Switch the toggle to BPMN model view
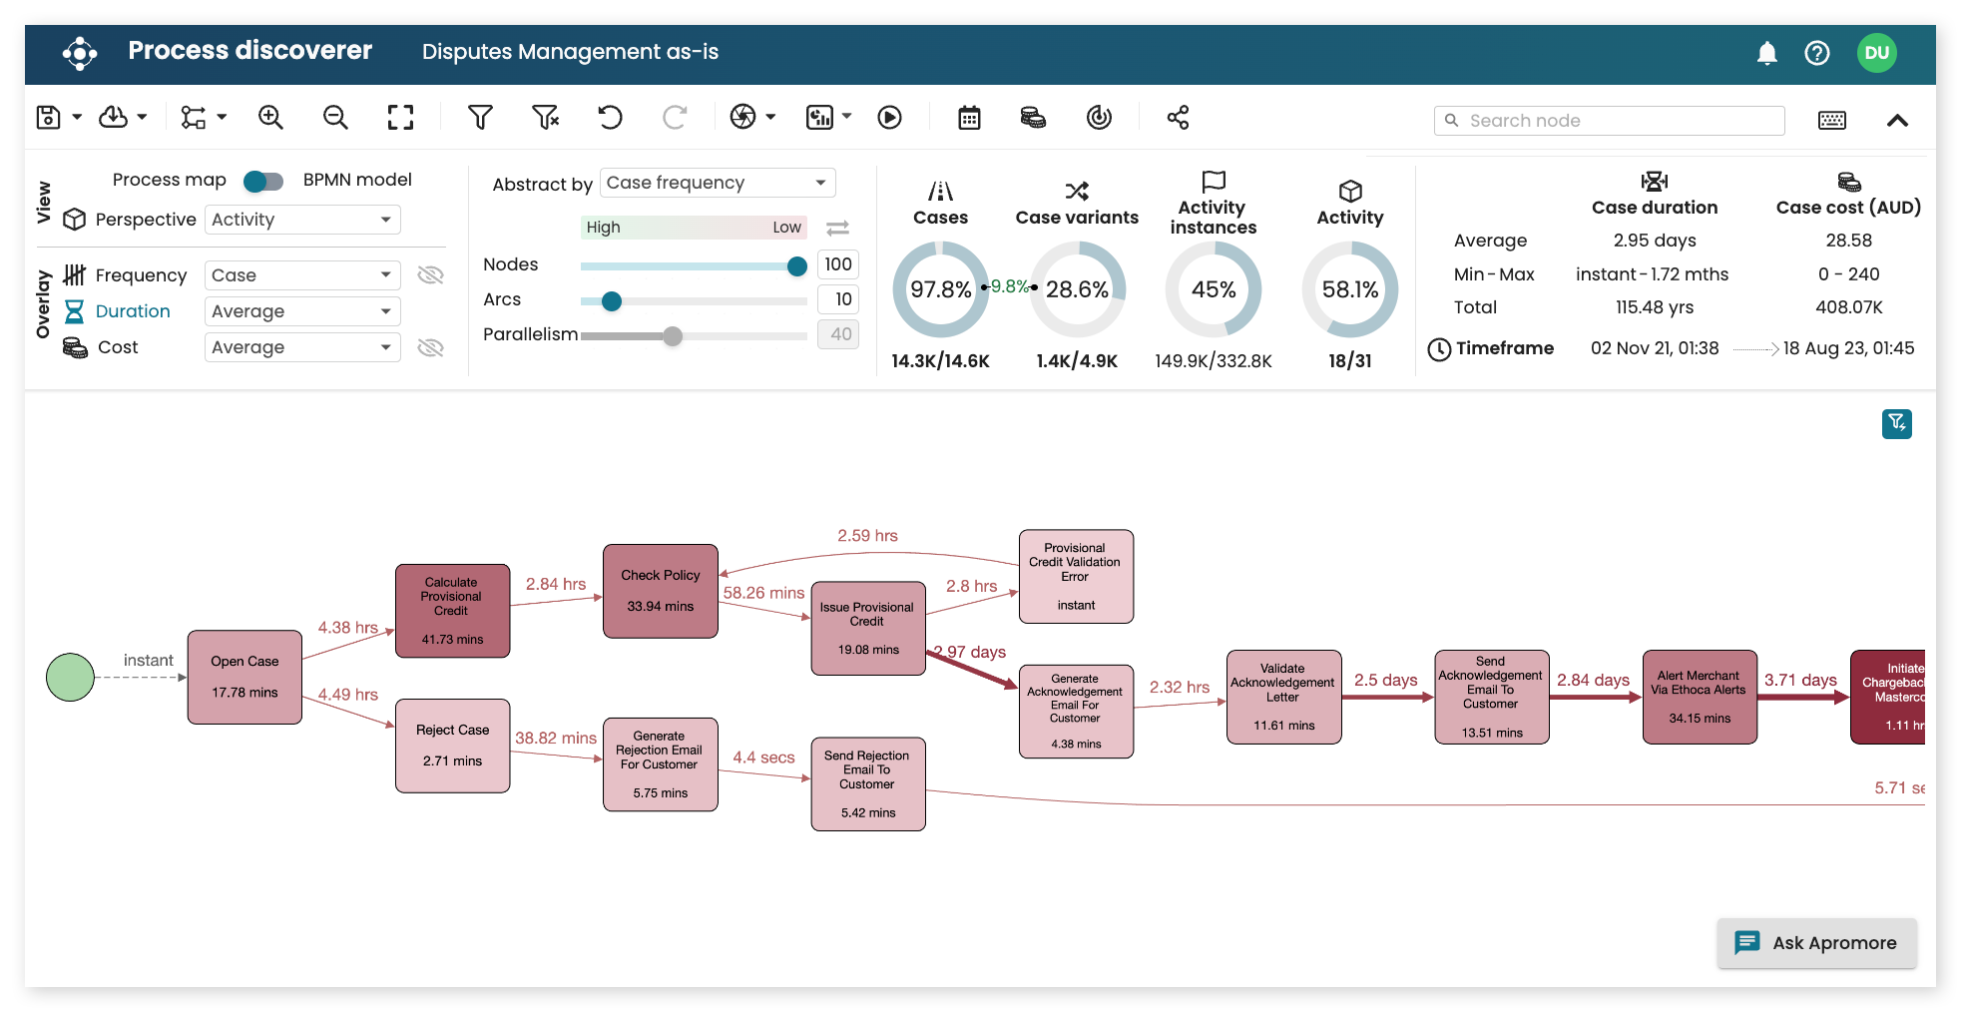Screen dimensions: 1961x1012 (x=262, y=181)
